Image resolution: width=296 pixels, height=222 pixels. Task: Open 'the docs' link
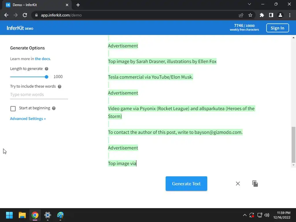(x=42, y=59)
